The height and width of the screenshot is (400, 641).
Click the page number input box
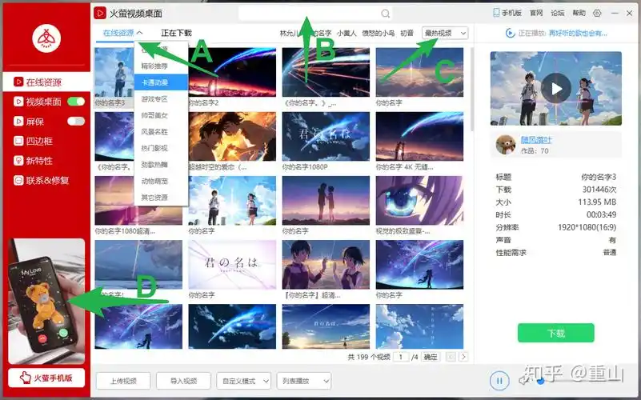(x=401, y=357)
